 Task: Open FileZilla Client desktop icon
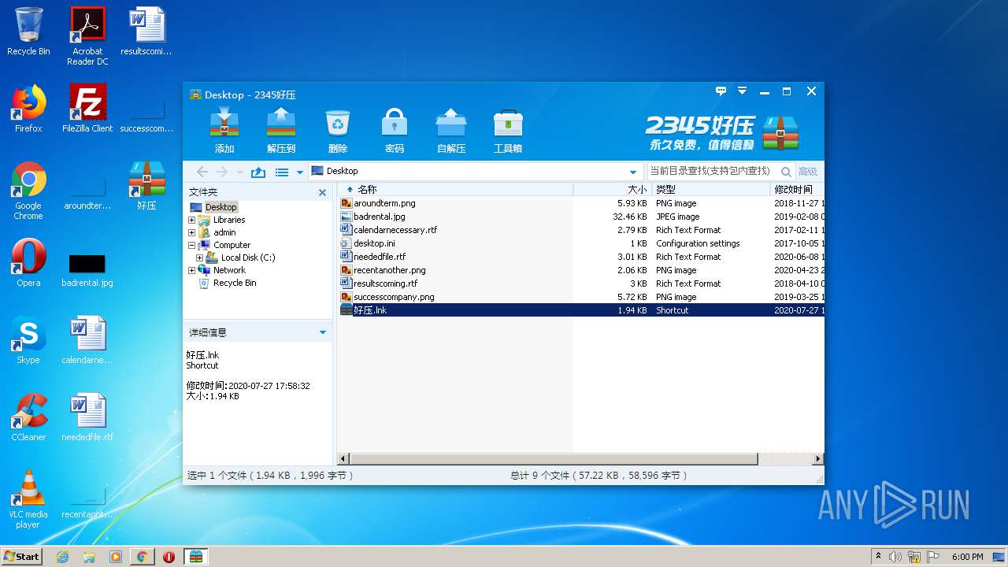pos(87,109)
